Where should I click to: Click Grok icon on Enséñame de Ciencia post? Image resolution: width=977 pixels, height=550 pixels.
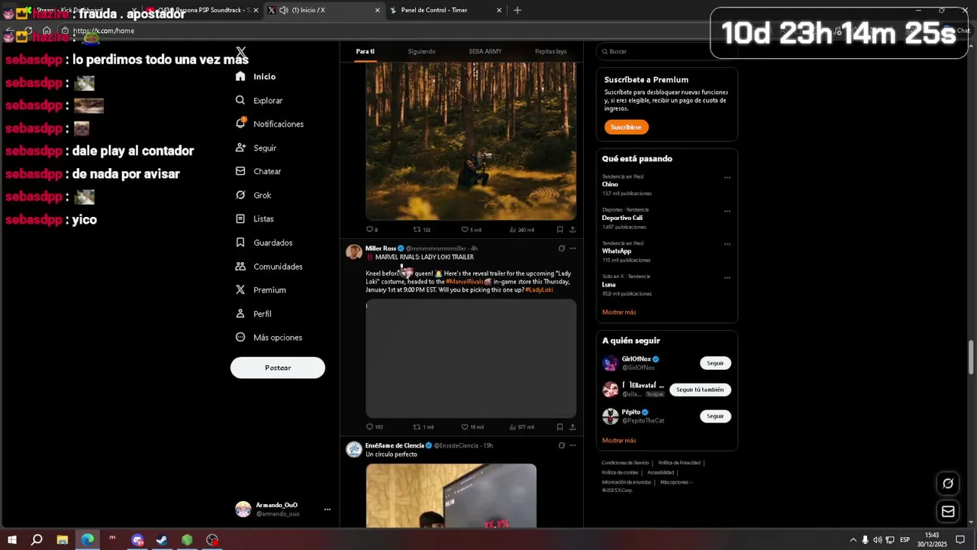tap(561, 445)
